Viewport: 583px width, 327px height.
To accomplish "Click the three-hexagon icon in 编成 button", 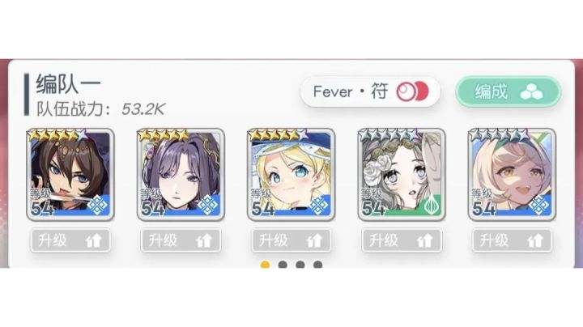I will (x=532, y=91).
